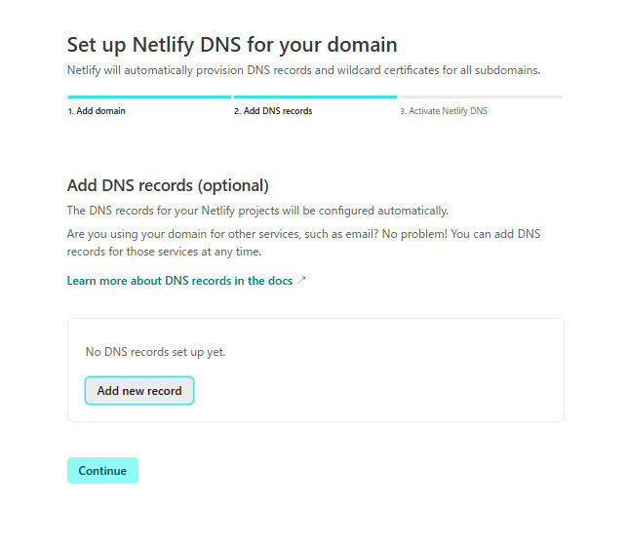Click the second step progress bar segment
Viewport: 628px width, 548px height.
click(x=315, y=98)
